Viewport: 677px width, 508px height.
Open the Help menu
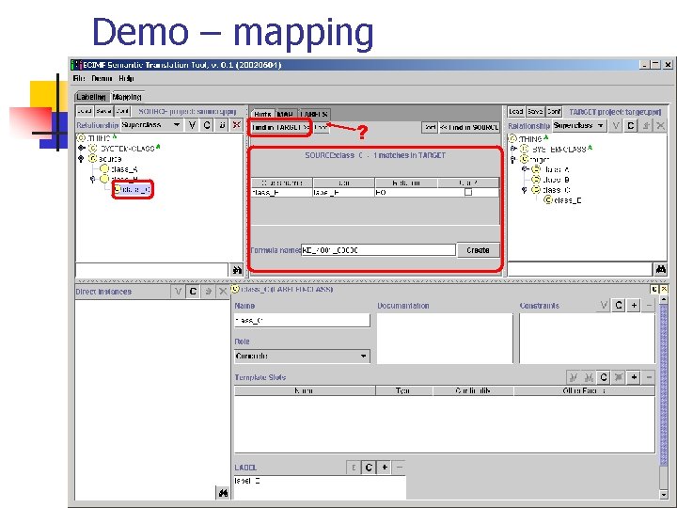tap(127, 78)
